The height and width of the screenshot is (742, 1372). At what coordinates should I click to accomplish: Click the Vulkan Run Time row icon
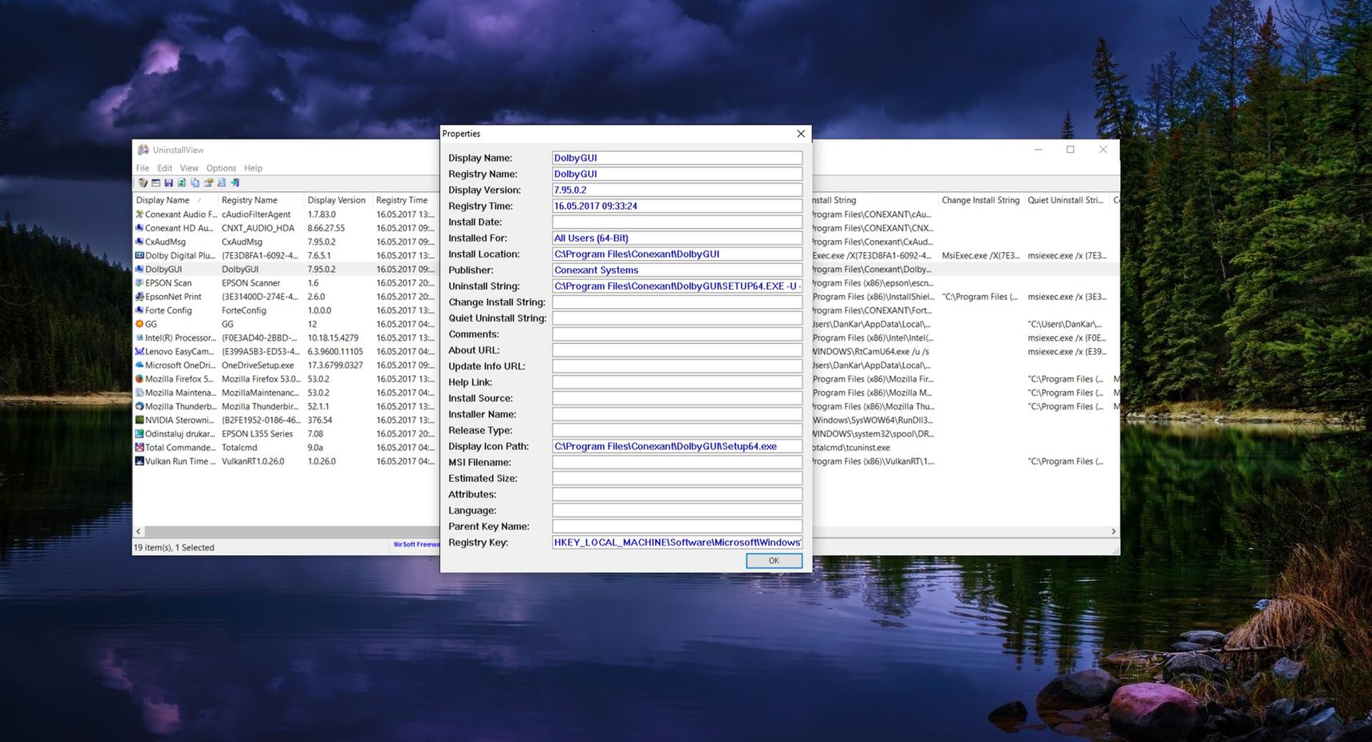(x=140, y=461)
